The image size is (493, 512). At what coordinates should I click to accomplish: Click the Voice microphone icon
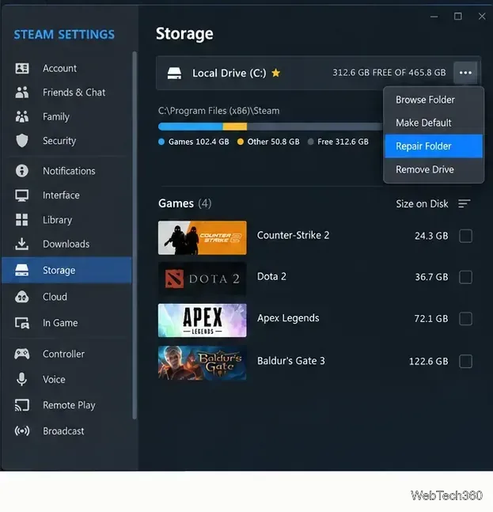coord(22,379)
